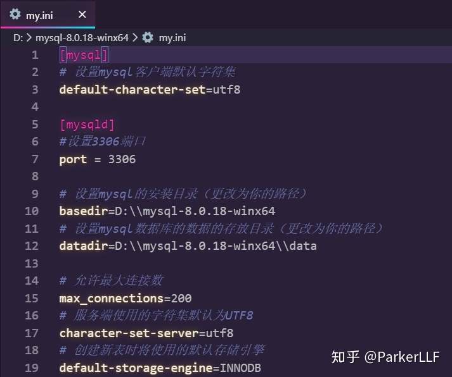Click line number 1 in gutter
The width and height of the screenshot is (452, 377).
coord(35,55)
